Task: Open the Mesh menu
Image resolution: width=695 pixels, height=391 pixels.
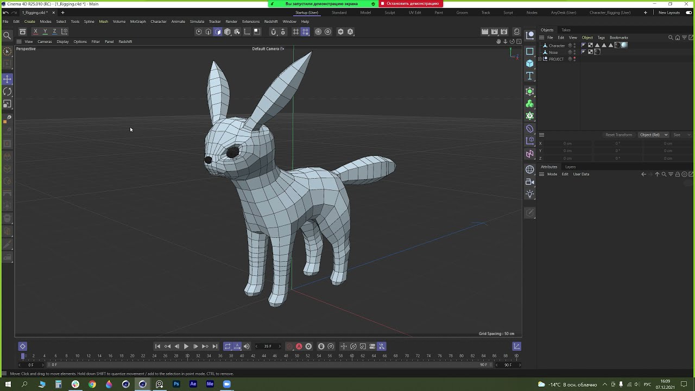Action: [x=103, y=22]
